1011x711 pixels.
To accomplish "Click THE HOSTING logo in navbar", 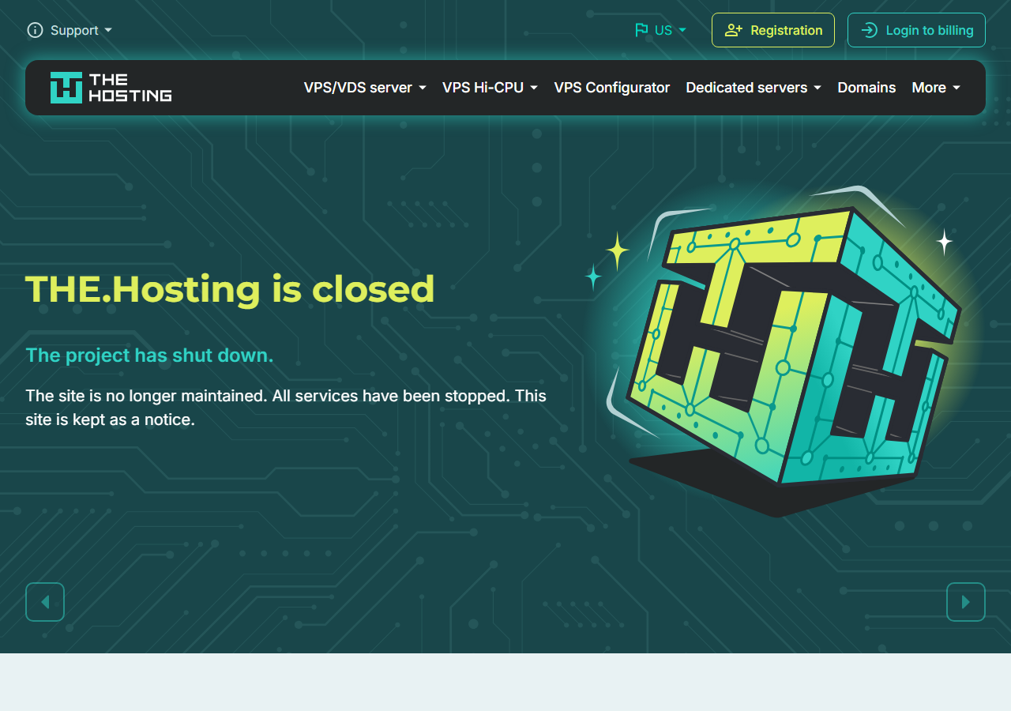I will point(111,88).
